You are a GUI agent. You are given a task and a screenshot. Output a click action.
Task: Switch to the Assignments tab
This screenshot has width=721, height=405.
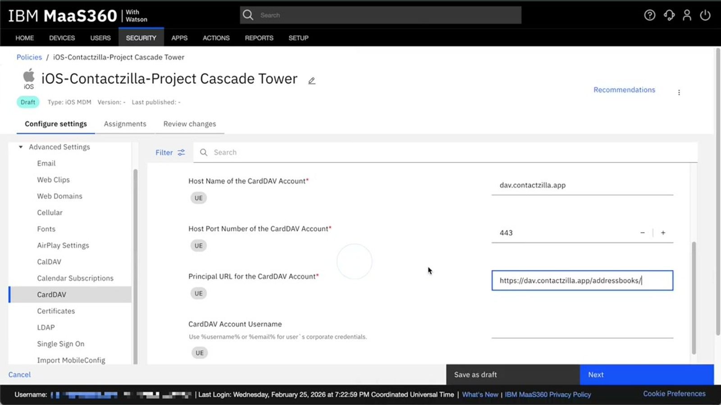click(125, 124)
